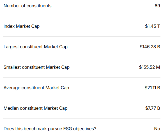Viewport: 168px width, 135px height.
Task: Click the word Median in sixth row
Action: tap(11, 108)
